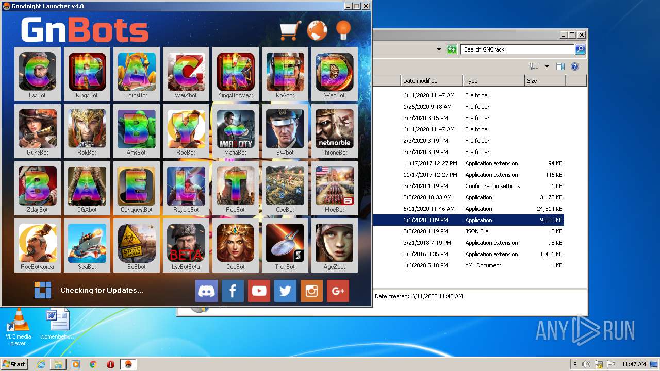
Task: Open the globe website icon
Action: coord(317,30)
